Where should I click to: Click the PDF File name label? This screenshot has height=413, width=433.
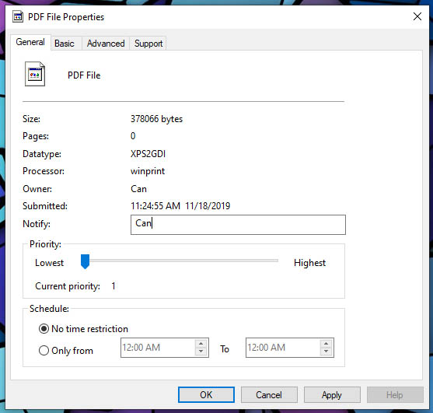click(84, 75)
